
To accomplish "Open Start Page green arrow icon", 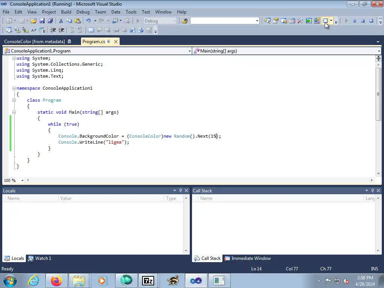I will (309, 21).
